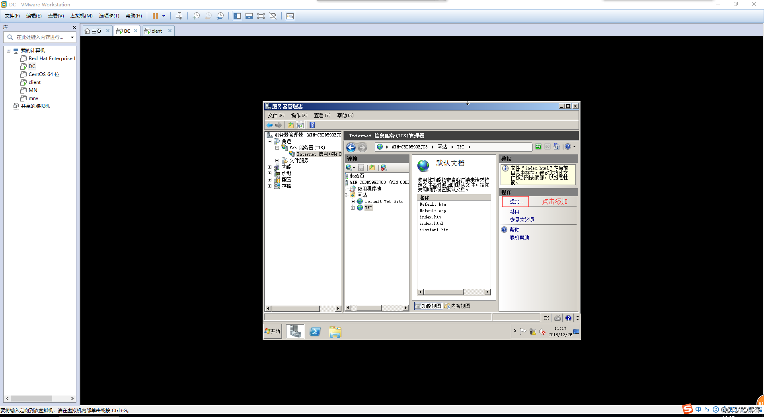Viewport: 764px width, 417px height.
Task: Open the VMware 文件(F) menu
Action: point(12,16)
